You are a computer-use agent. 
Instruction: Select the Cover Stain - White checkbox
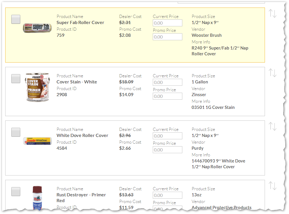click(16, 79)
